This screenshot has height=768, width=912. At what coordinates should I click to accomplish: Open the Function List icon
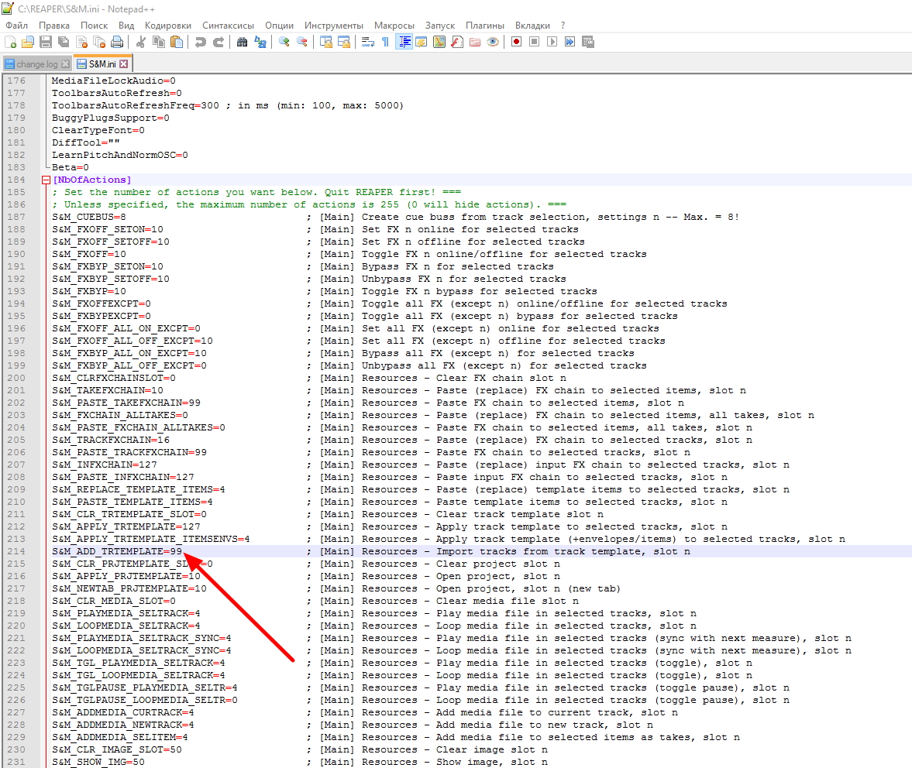point(457,42)
